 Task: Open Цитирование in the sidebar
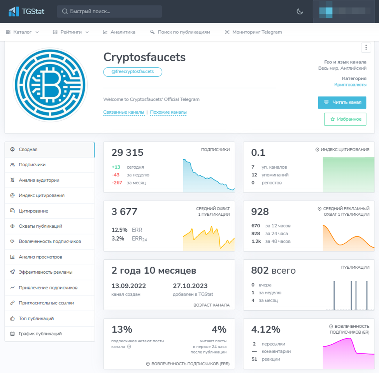click(x=49, y=211)
